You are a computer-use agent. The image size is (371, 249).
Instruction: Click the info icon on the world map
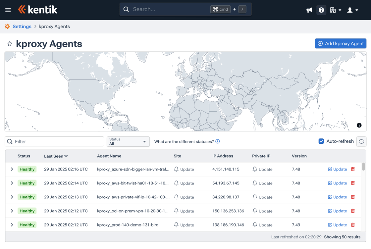pyautogui.click(x=359, y=125)
